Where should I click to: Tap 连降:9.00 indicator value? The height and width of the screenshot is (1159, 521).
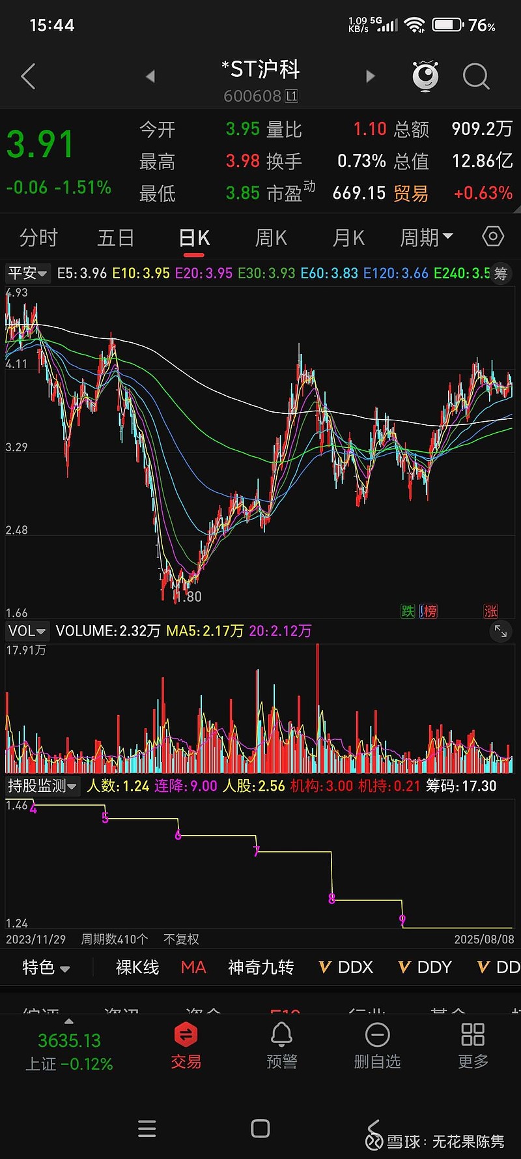pyautogui.click(x=186, y=786)
